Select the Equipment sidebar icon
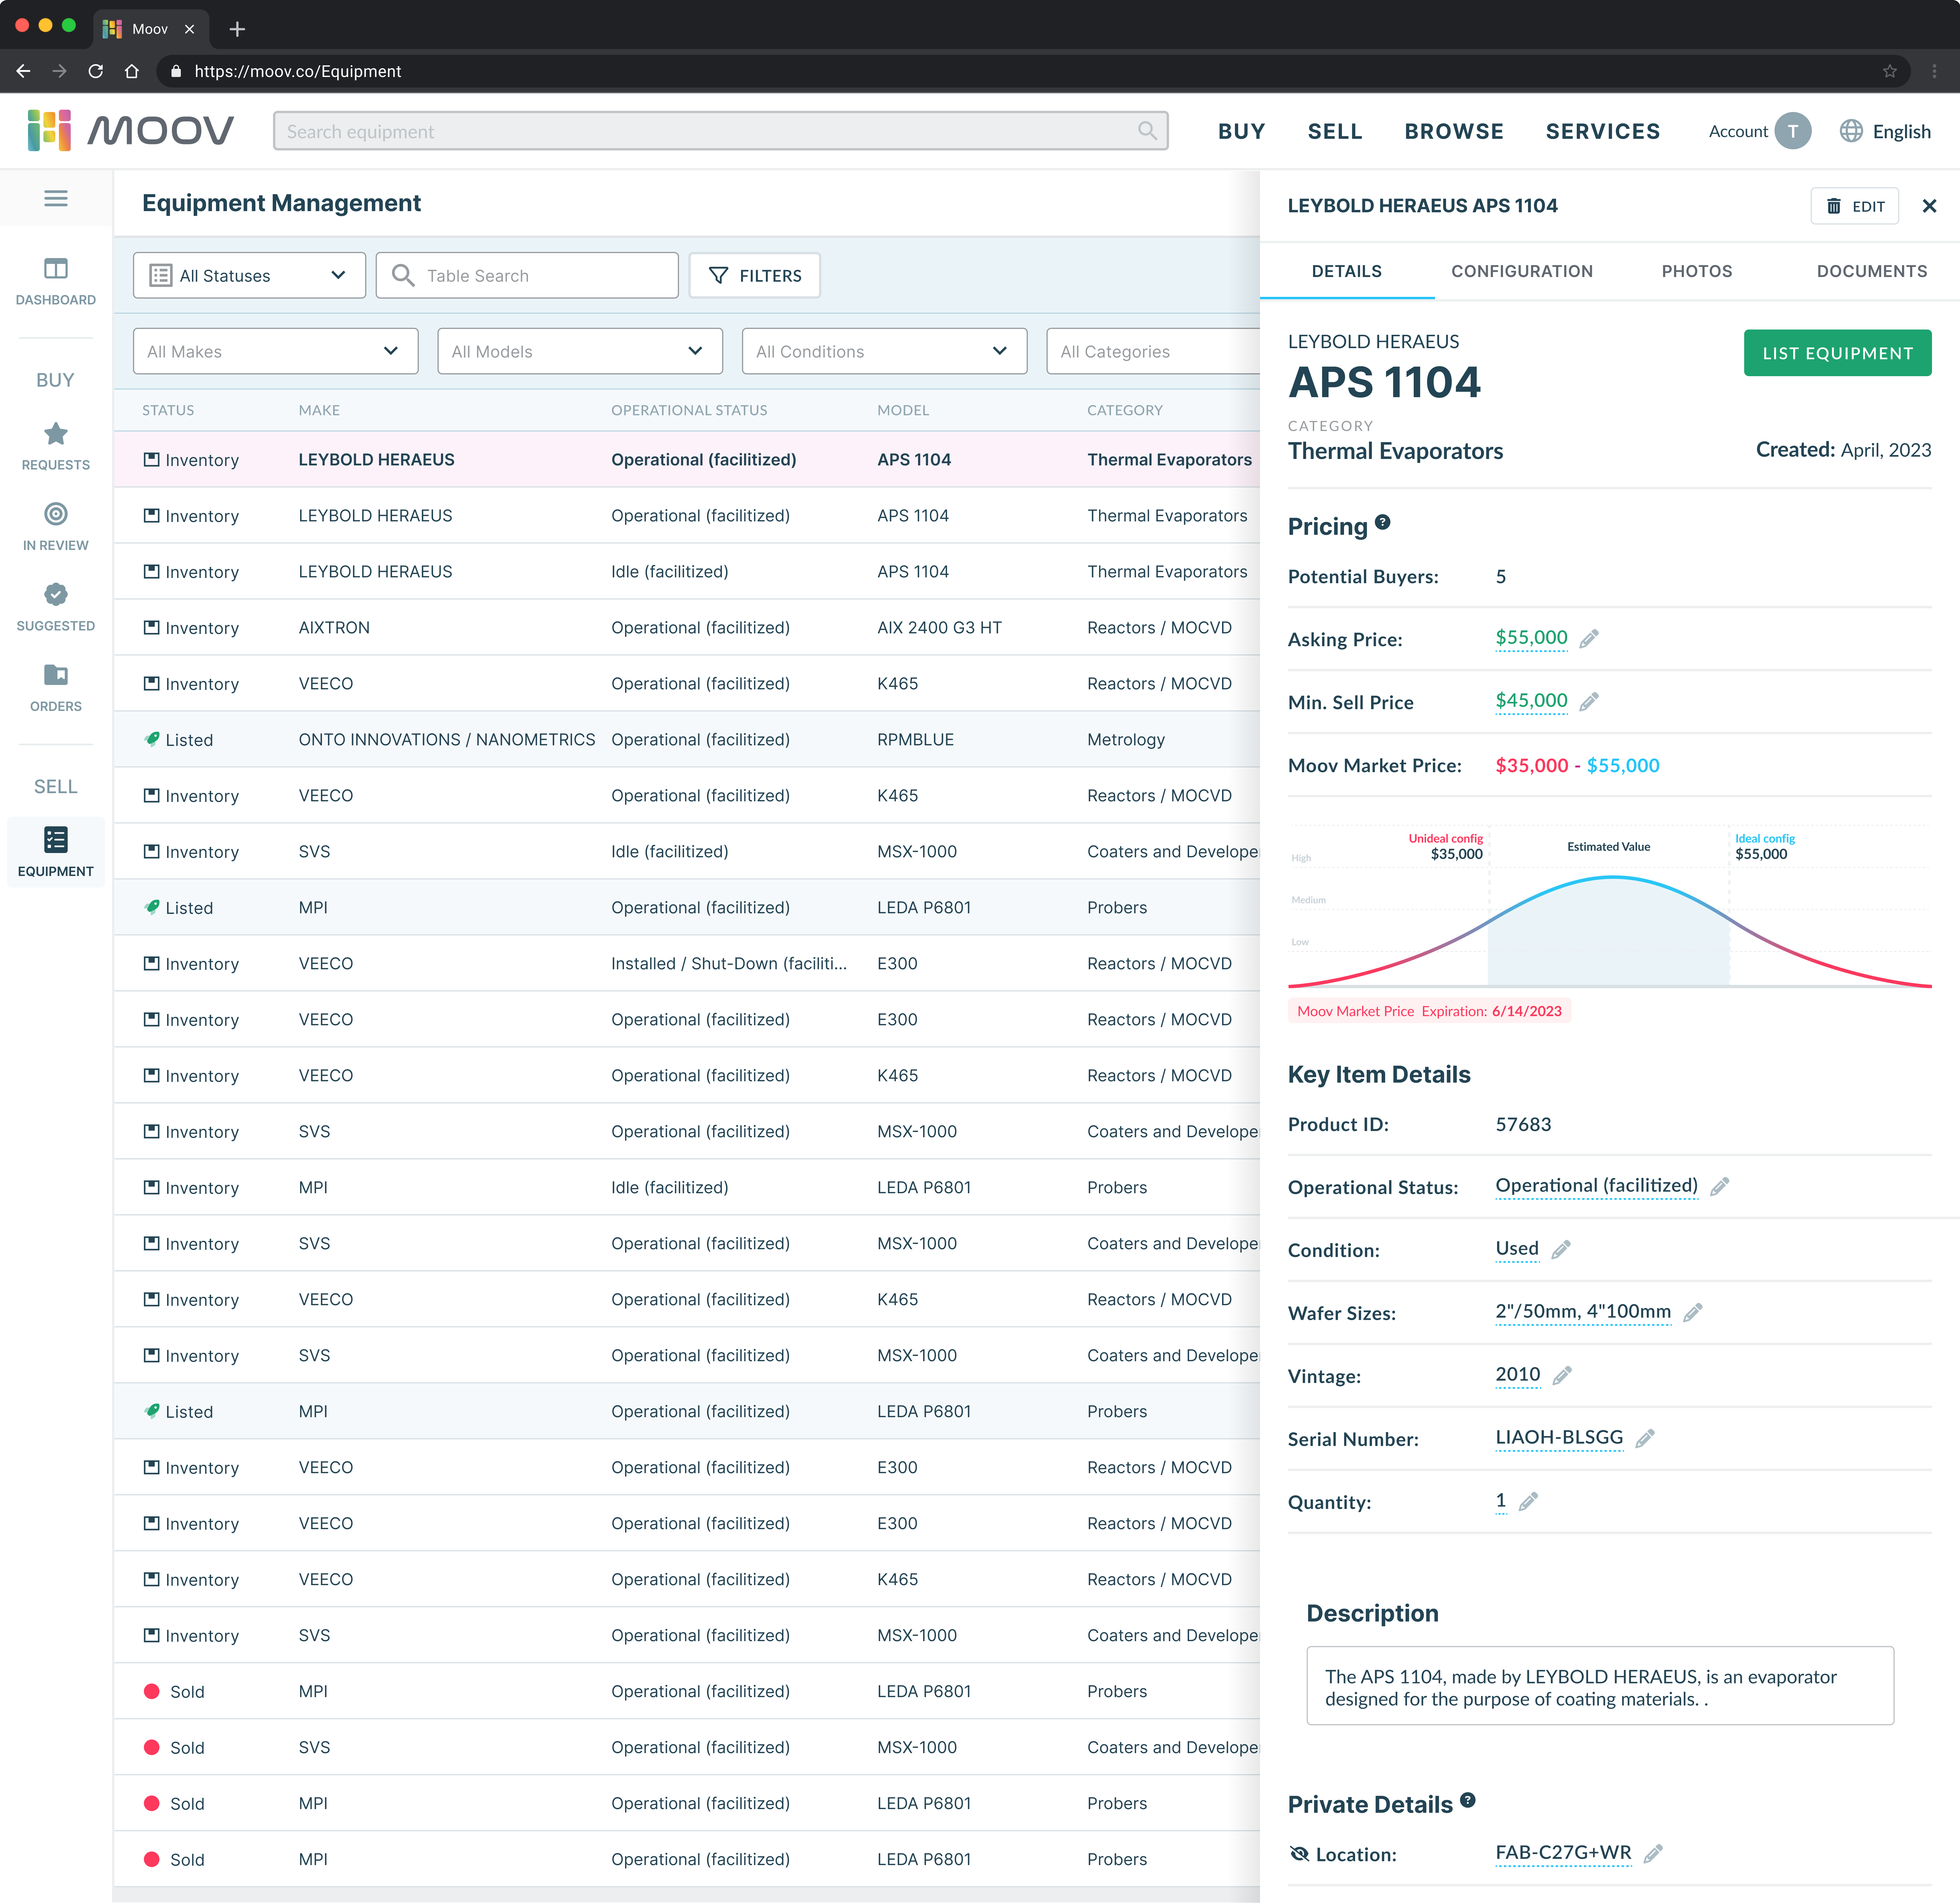Image resolution: width=1960 pixels, height=1903 pixels. coord(56,840)
